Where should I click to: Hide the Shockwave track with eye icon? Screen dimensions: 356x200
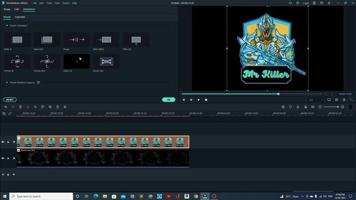pyautogui.click(x=14, y=158)
